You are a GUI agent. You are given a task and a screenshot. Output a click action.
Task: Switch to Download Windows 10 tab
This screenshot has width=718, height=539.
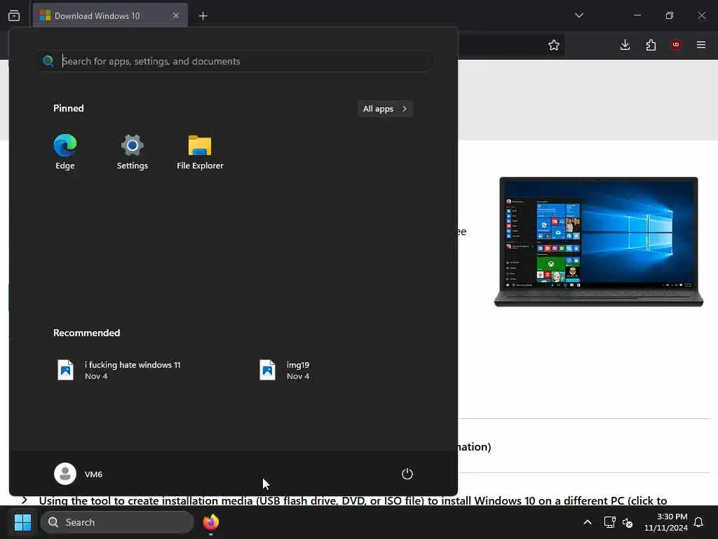click(x=110, y=15)
